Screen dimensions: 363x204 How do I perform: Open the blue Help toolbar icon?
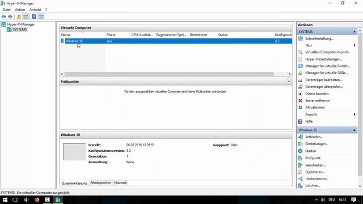(x=34, y=16)
